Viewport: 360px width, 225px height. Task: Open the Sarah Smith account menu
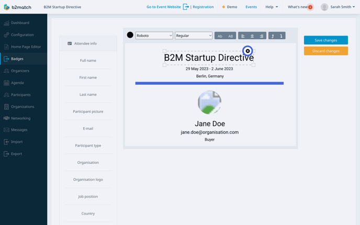[x=339, y=7]
